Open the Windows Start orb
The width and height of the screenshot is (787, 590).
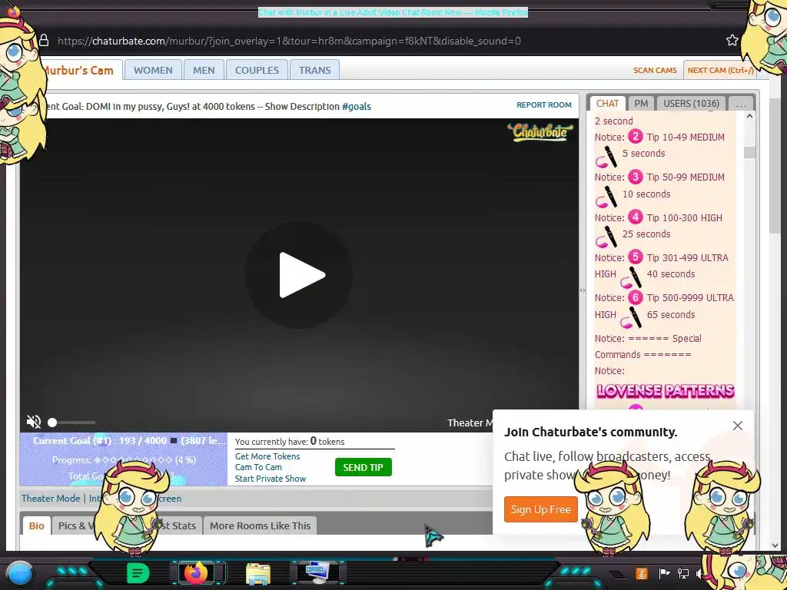(19, 573)
